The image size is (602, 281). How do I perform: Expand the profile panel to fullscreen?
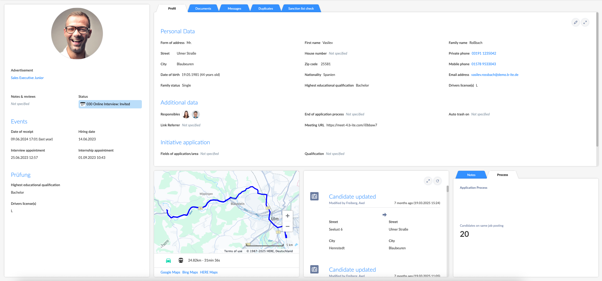pos(585,22)
